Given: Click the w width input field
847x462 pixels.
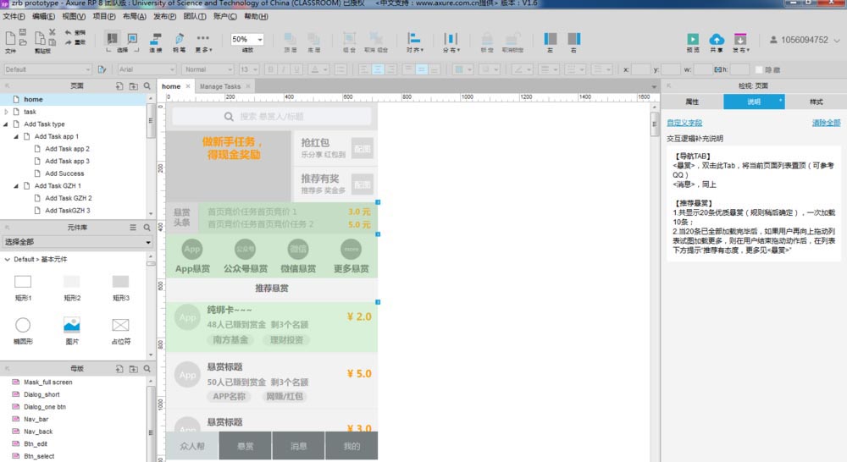Looking at the screenshot, I should [703, 69].
